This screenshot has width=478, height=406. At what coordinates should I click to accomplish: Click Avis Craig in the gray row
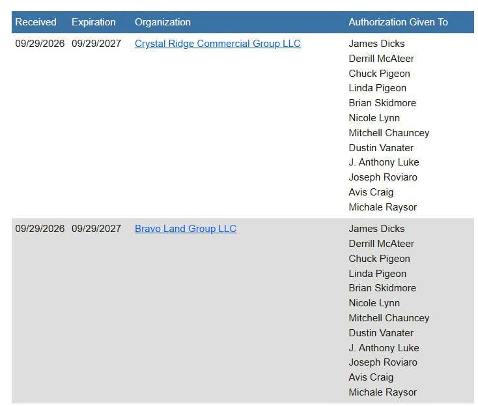click(371, 377)
